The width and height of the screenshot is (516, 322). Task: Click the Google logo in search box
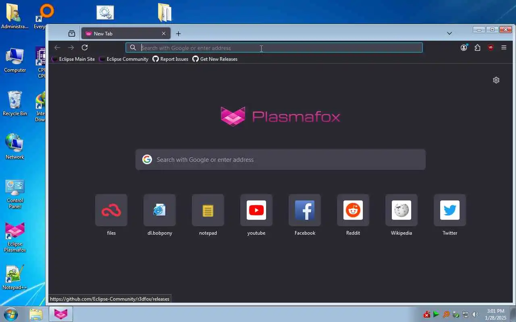pyautogui.click(x=147, y=159)
